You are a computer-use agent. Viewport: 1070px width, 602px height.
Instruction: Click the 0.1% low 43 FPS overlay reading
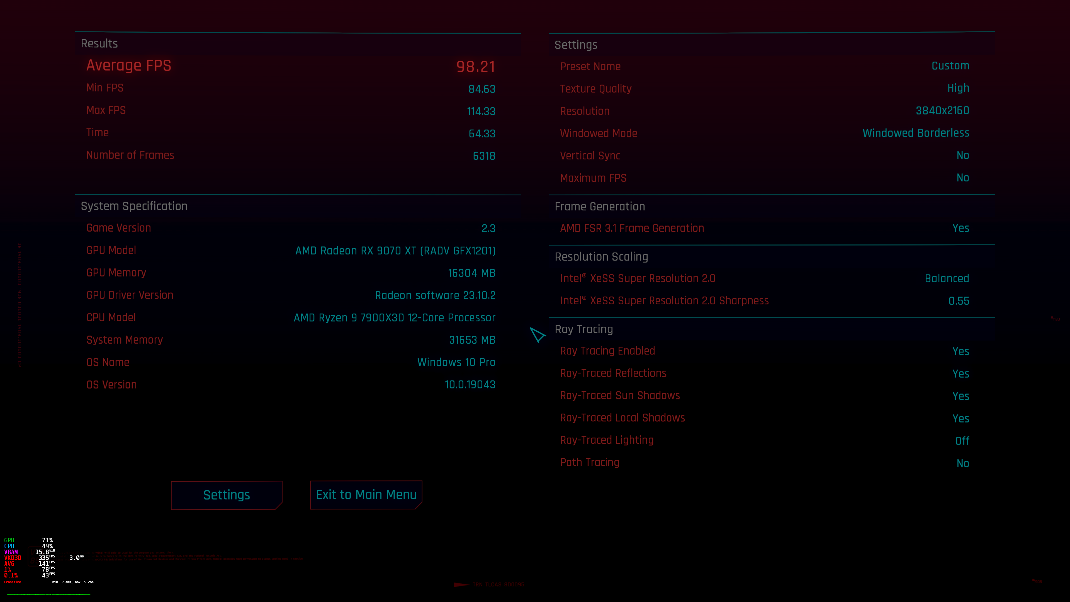tap(30, 576)
